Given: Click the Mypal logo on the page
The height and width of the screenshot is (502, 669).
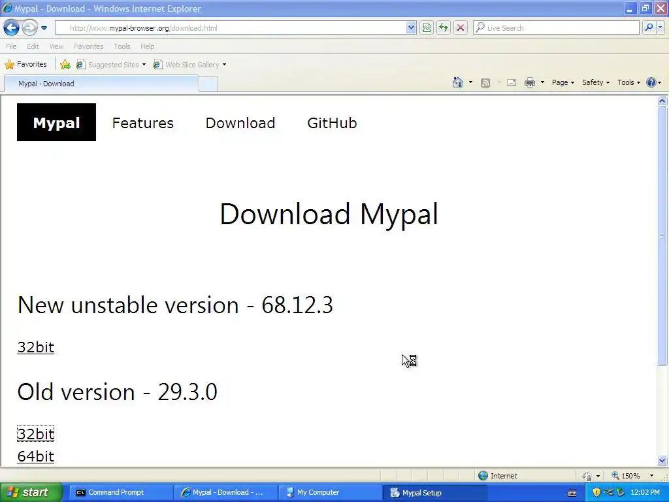Looking at the screenshot, I should tap(56, 122).
